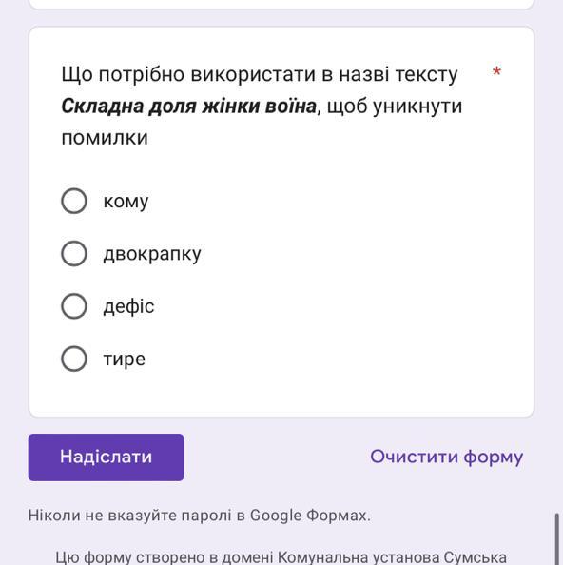The height and width of the screenshot is (565, 563).
Task: Click the Комунальна установа Сумська domain notice
Action: (281, 557)
